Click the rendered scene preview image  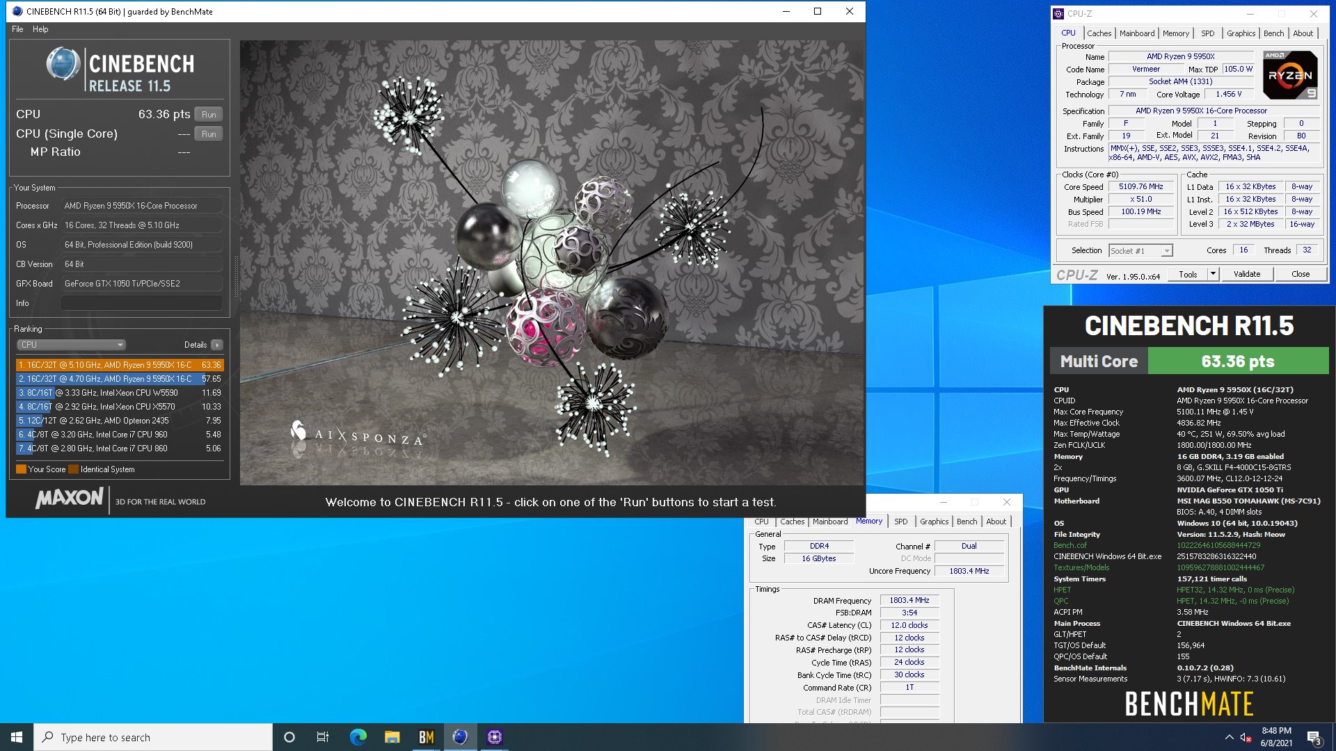pos(552,263)
